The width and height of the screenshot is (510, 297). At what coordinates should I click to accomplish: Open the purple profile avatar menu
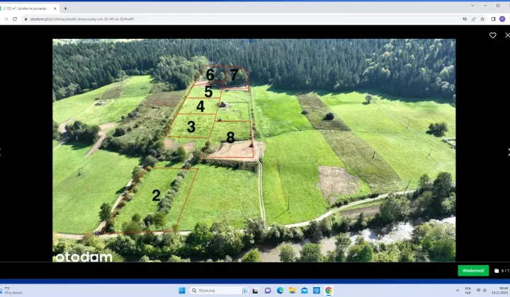click(502, 19)
